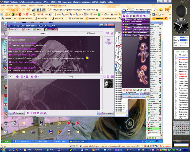Click the Диск usage bar in monitor gadget
This screenshot has width=190, height=152.
pyautogui.click(x=184, y=43)
